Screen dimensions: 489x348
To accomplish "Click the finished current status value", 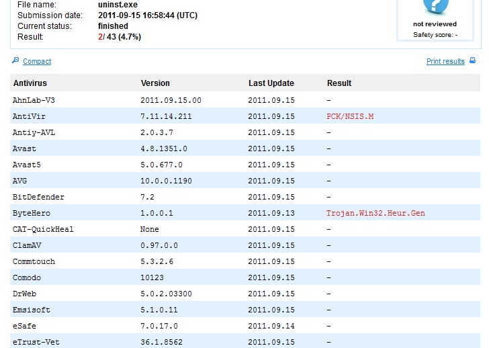I will pyautogui.click(x=113, y=26).
